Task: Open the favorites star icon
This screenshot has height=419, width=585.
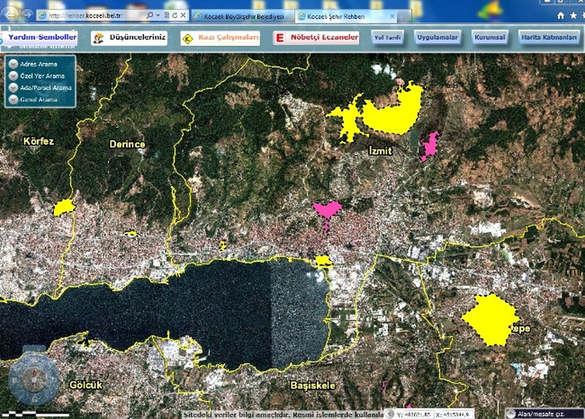Action: pos(573,16)
